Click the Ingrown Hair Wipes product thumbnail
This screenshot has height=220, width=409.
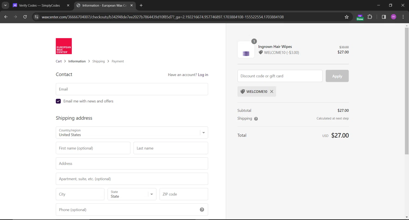click(246, 50)
